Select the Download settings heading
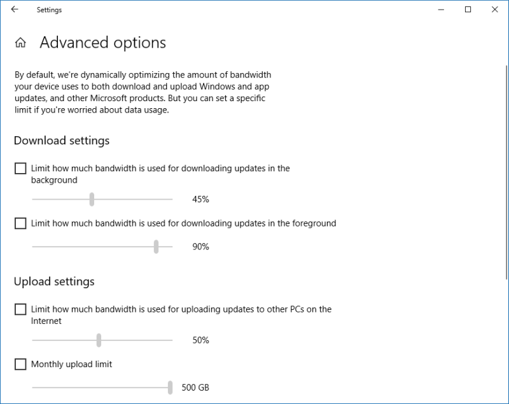 pos(61,141)
